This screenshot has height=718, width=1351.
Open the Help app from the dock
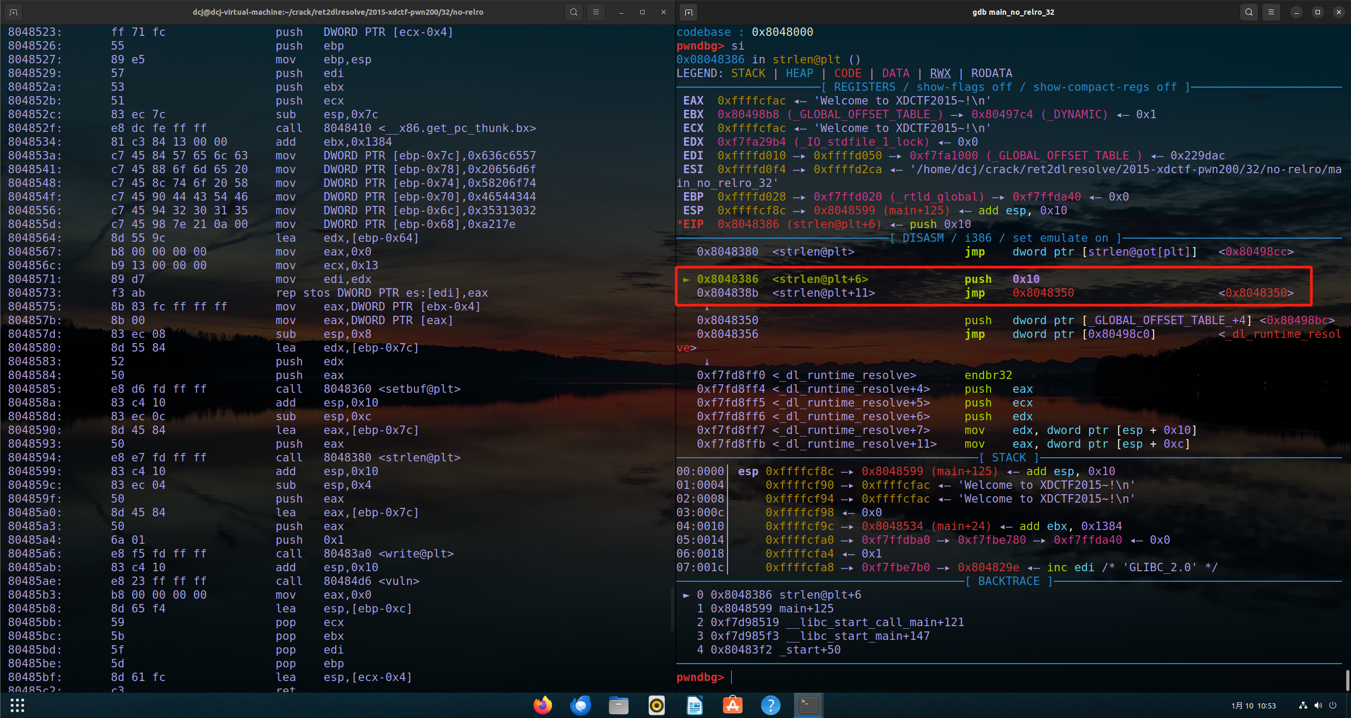pyautogui.click(x=770, y=705)
